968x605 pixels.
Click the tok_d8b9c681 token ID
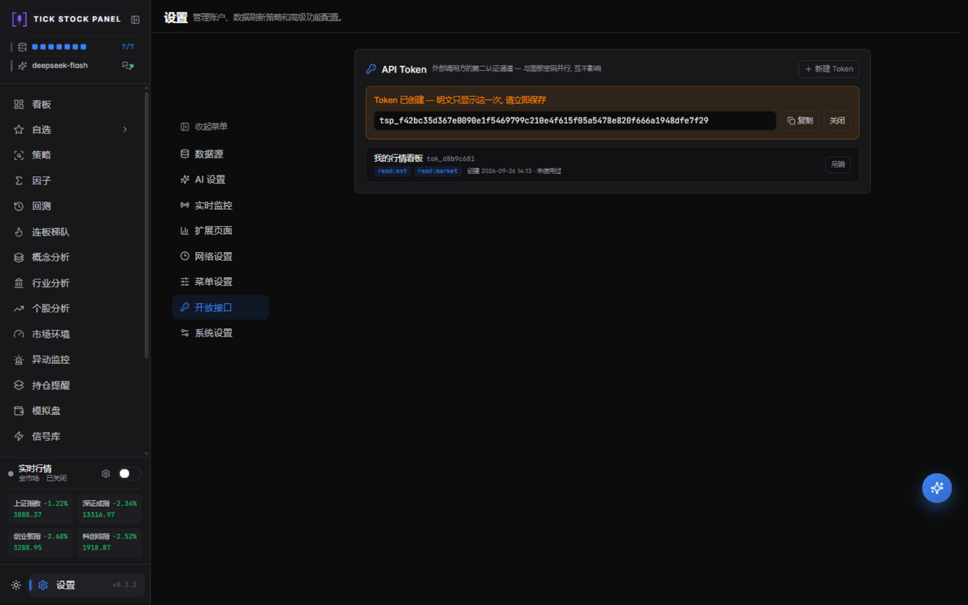(x=450, y=159)
